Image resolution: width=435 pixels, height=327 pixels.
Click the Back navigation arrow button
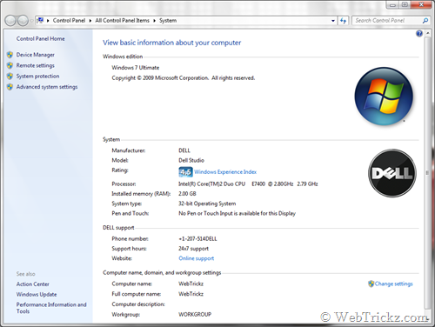[x=10, y=21]
